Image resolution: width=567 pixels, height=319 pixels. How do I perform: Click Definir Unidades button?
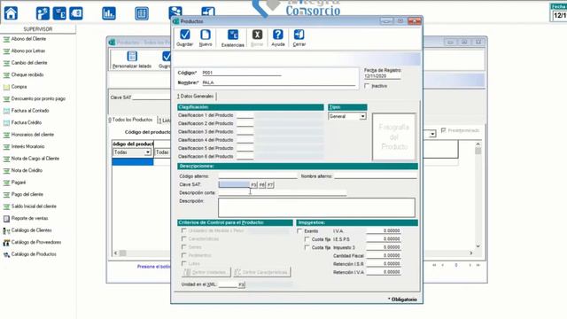(206, 272)
